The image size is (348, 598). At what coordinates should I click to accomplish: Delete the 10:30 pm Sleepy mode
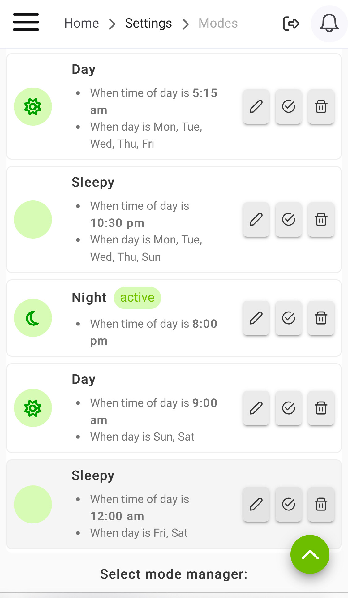[321, 220]
